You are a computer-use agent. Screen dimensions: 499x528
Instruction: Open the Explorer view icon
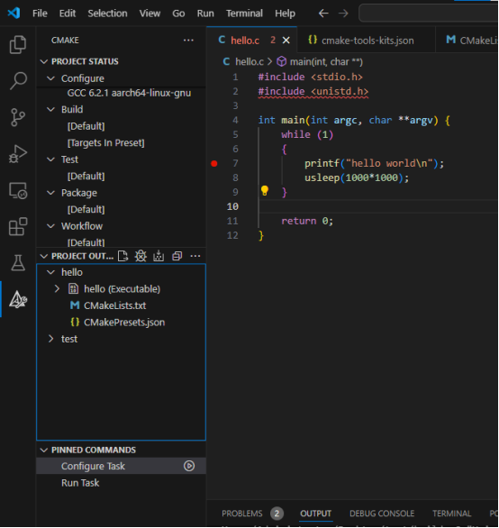18,45
